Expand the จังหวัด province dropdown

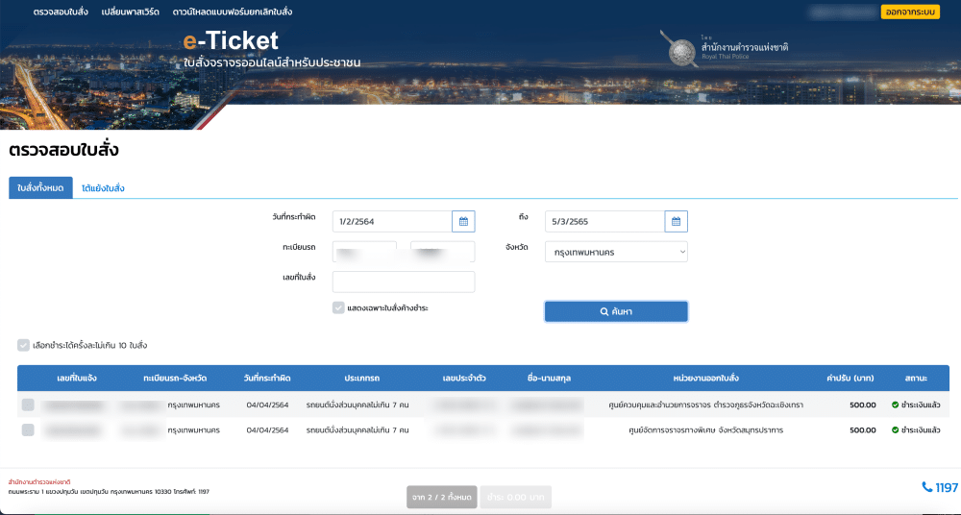pyautogui.click(x=616, y=251)
